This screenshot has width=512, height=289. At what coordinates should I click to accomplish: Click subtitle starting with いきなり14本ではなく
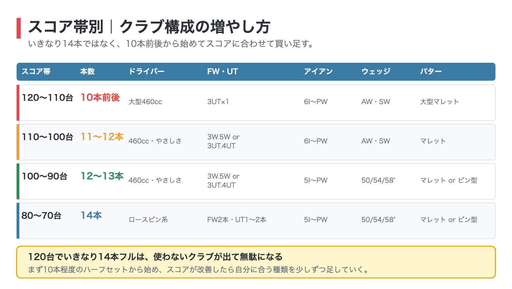click(171, 44)
